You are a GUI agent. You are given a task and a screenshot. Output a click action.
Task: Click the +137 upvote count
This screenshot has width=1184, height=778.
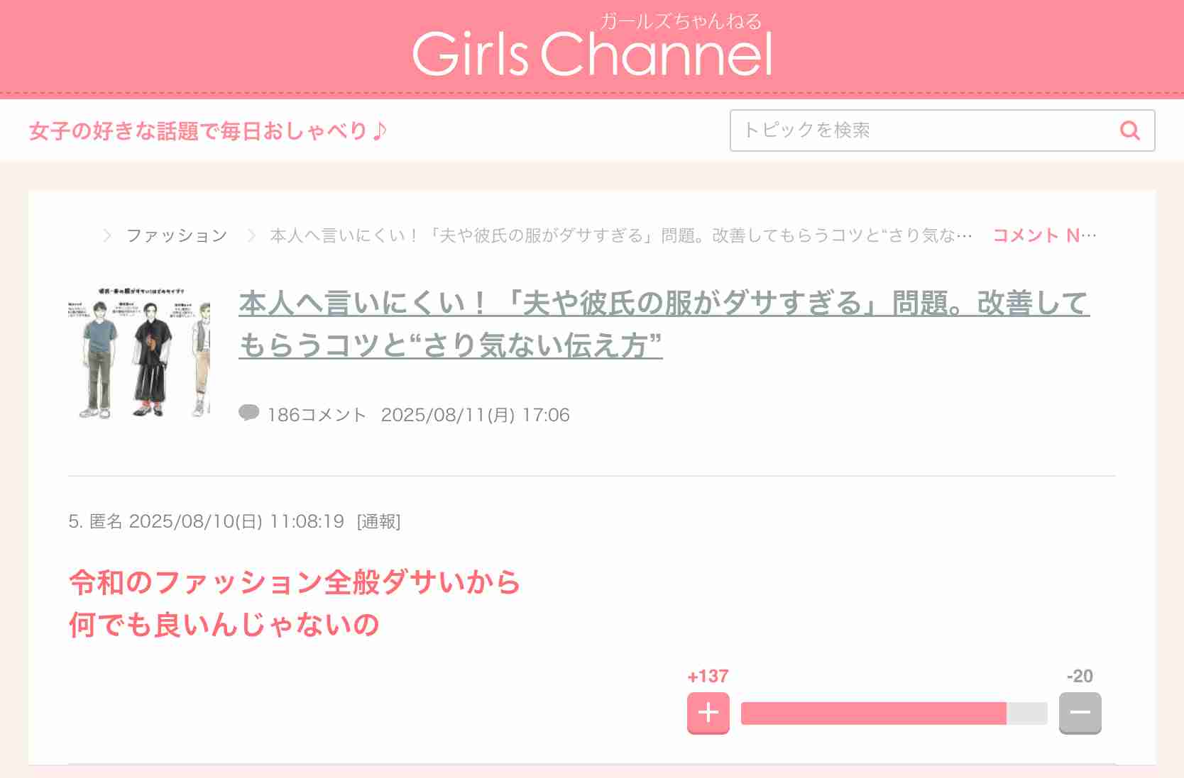click(708, 676)
